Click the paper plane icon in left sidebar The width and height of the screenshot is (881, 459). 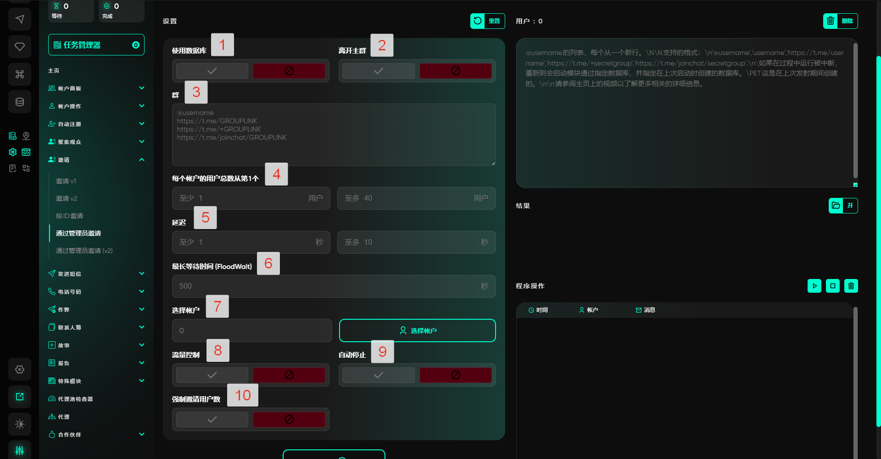point(20,19)
